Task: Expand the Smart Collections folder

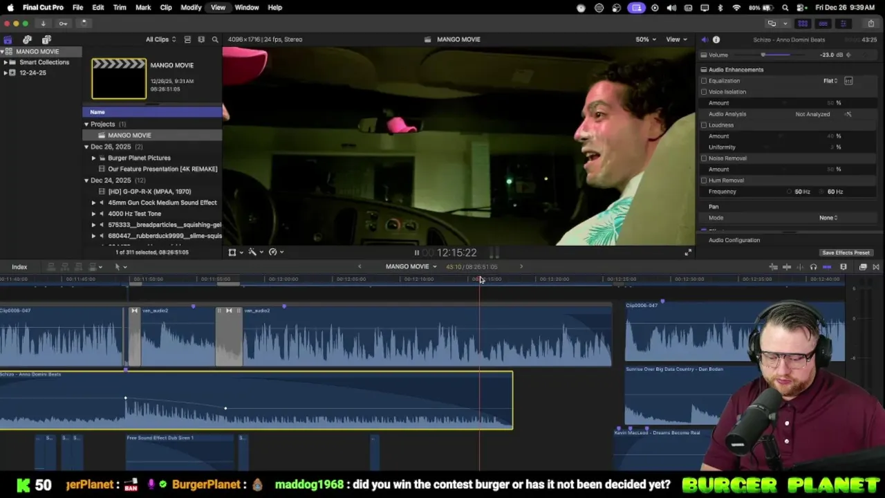Action: click(6, 62)
